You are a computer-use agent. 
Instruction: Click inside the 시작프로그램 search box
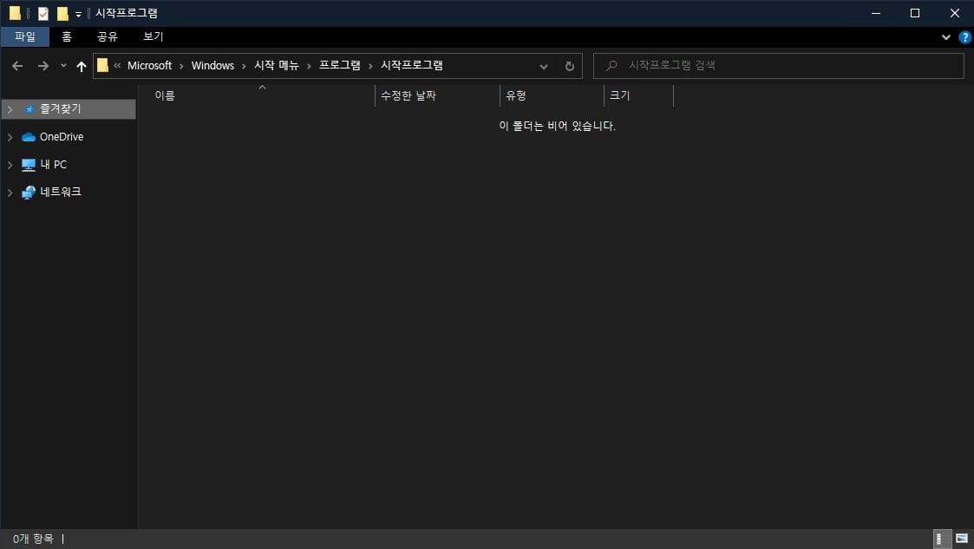(778, 65)
